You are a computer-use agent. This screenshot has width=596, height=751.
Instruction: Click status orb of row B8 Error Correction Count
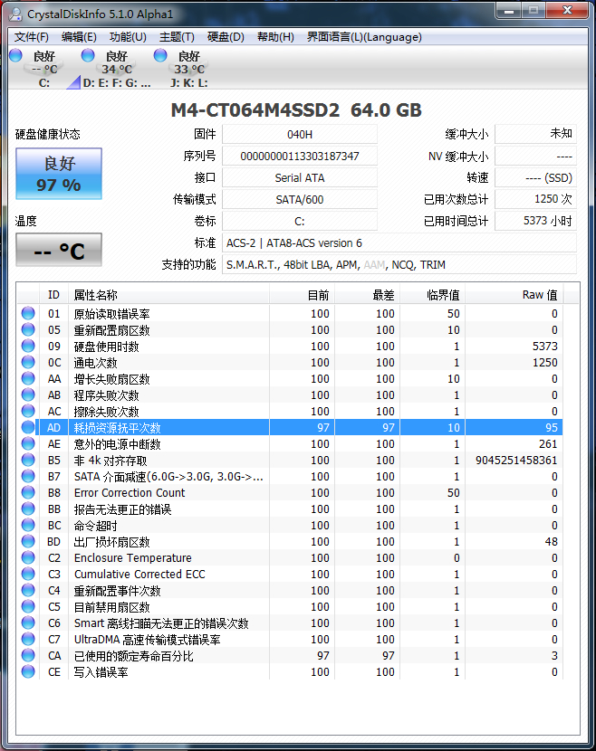[28, 492]
